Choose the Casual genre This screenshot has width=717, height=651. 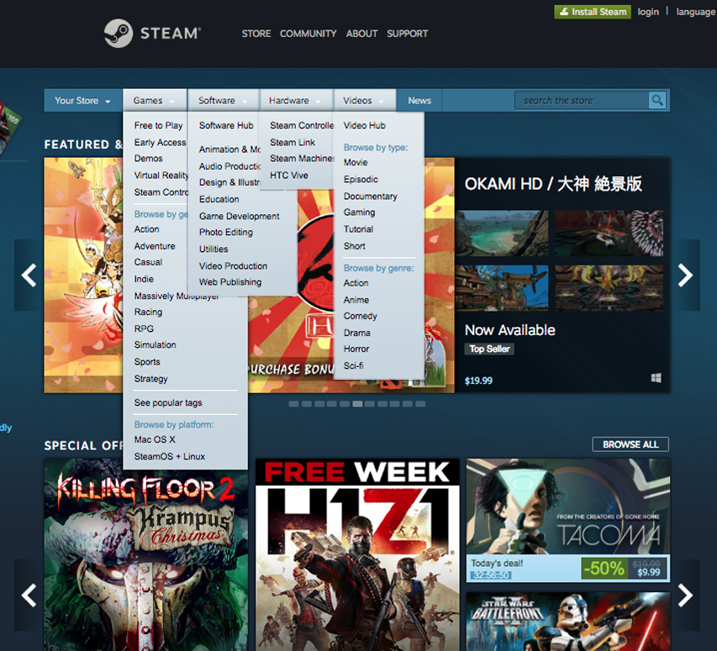pos(148,262)
